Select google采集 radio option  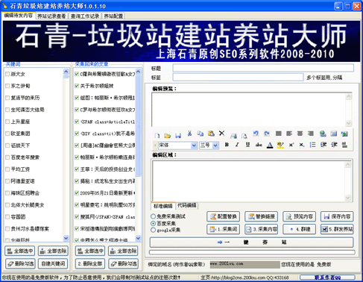tap(154, 230)
